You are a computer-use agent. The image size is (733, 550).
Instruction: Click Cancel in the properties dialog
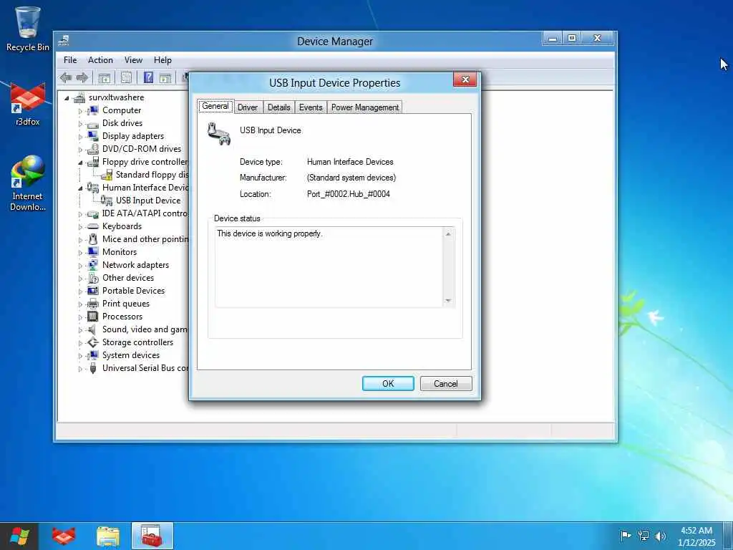click(446, 384)
